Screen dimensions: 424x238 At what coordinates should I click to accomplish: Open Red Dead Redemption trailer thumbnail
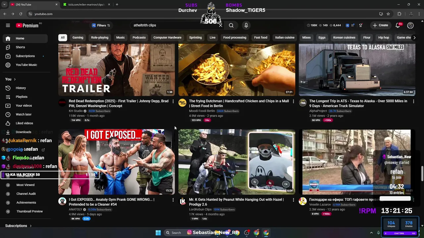tap(117, 70)
